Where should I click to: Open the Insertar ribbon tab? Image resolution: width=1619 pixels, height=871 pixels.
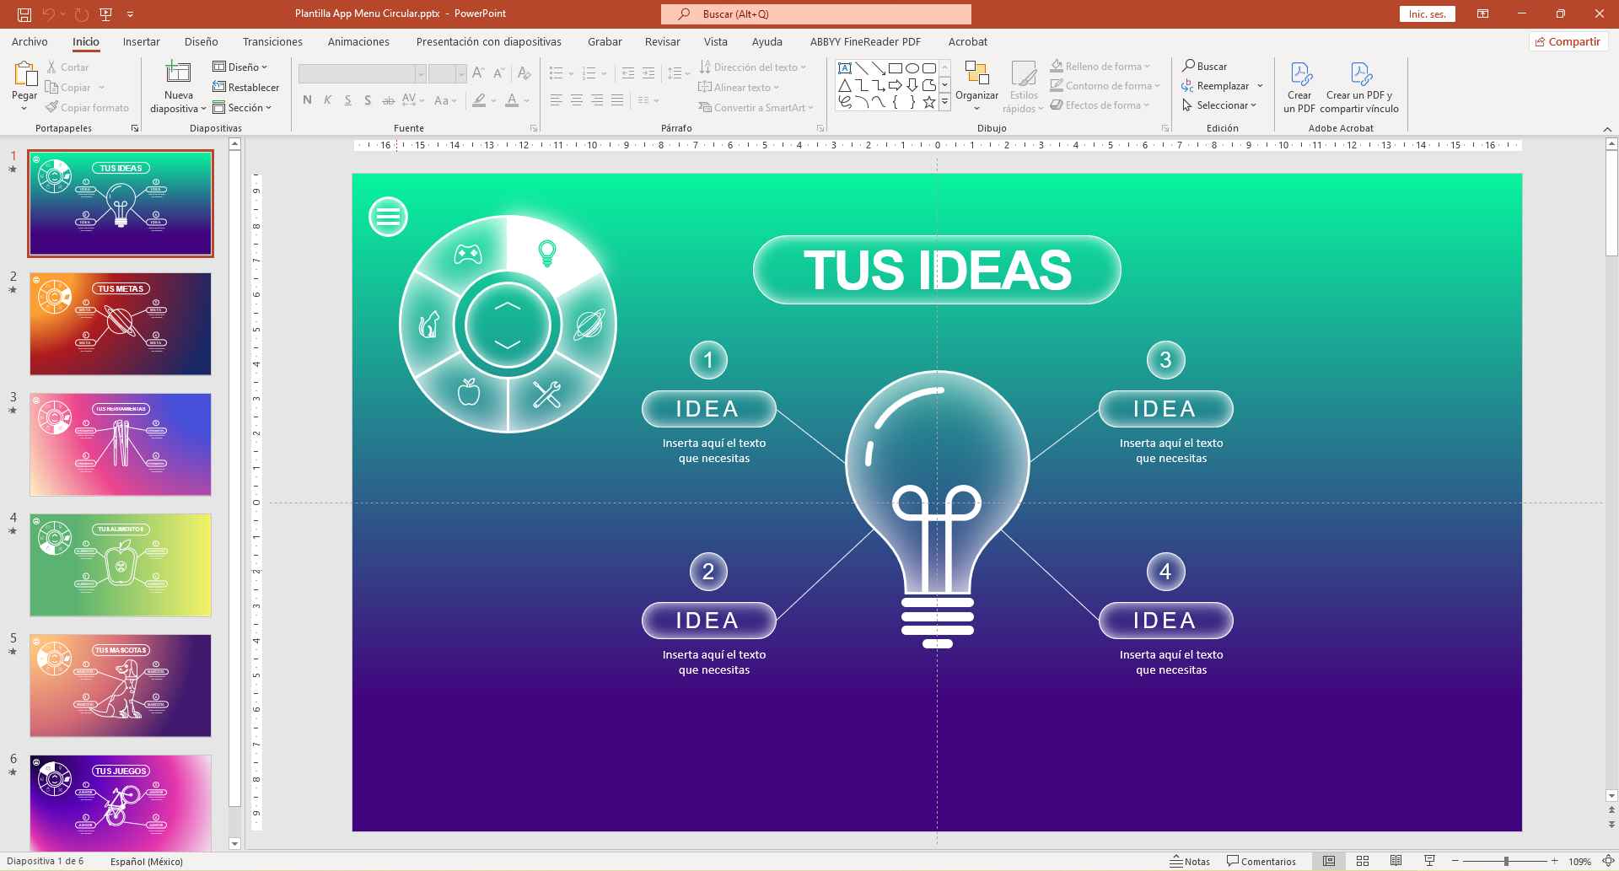[x=141, y=41]
